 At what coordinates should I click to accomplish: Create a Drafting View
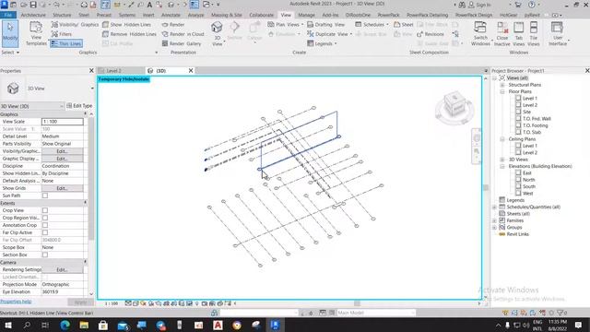tap(325, 25)
